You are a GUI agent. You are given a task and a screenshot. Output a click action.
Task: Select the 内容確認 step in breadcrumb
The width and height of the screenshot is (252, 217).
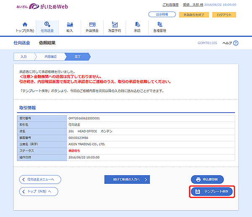[x=50, y=57]
